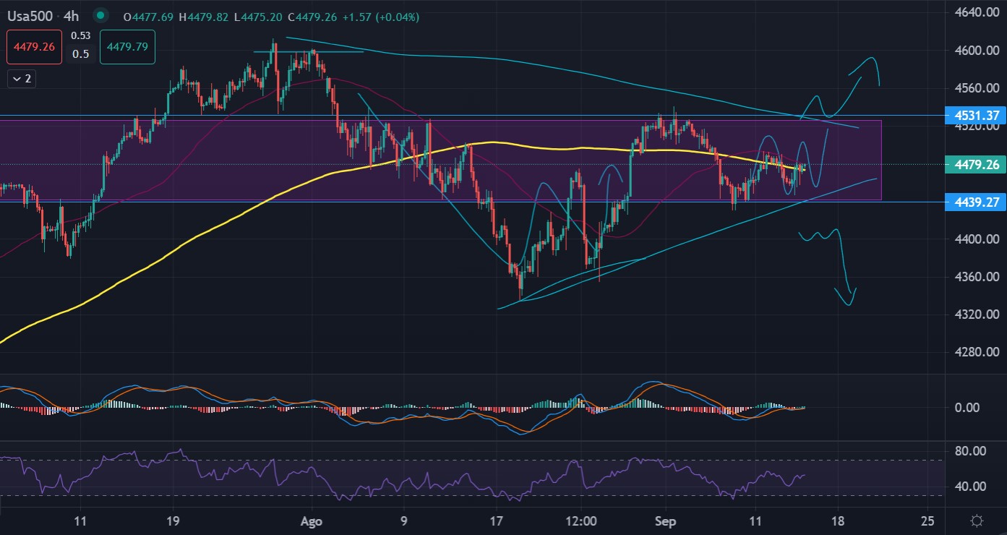1007x535 pixels.
Task: Click the Ago label on time axis
Action: tap(310, 521)
